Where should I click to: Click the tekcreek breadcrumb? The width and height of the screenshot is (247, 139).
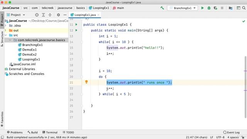tap(47, 8)
